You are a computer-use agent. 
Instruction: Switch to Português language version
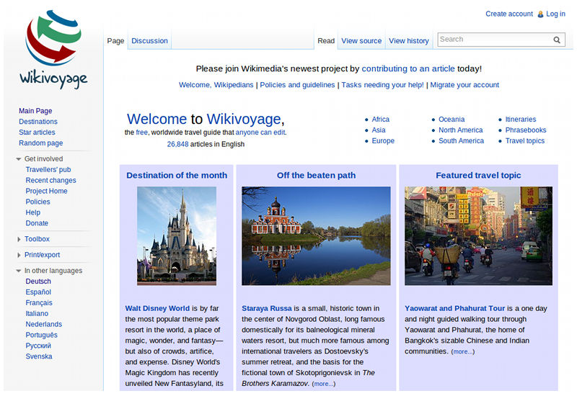[42, 335]
